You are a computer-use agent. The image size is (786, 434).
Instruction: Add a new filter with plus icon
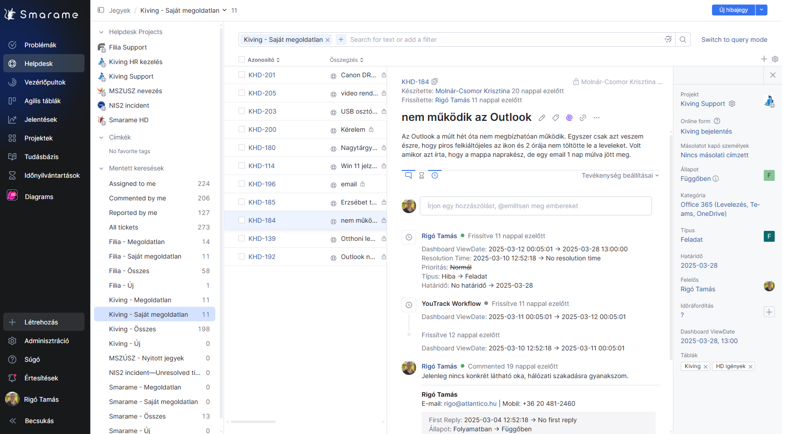pos(341,40)
